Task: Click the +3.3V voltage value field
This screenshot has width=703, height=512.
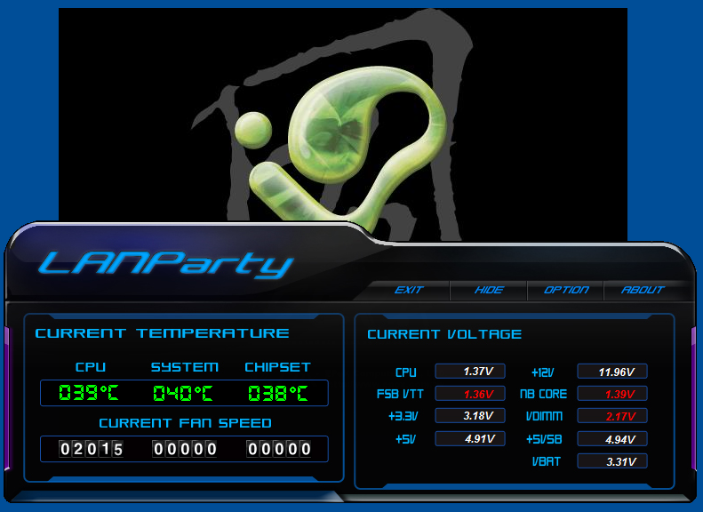Action: click(470, 416)
